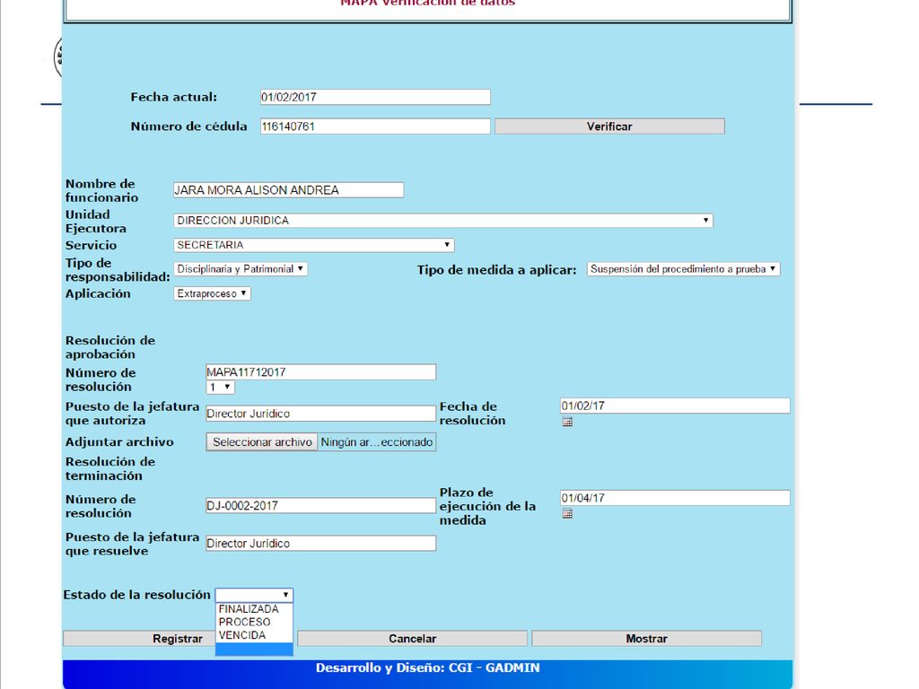This screenshot has height=689, width=919.
Task: Select FINALIZADA option in the list
Action: [x=254, y=609]
